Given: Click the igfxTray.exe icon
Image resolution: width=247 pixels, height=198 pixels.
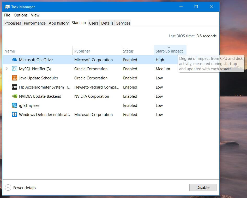Looking at the screenshot, I should [x=15, y=105].
